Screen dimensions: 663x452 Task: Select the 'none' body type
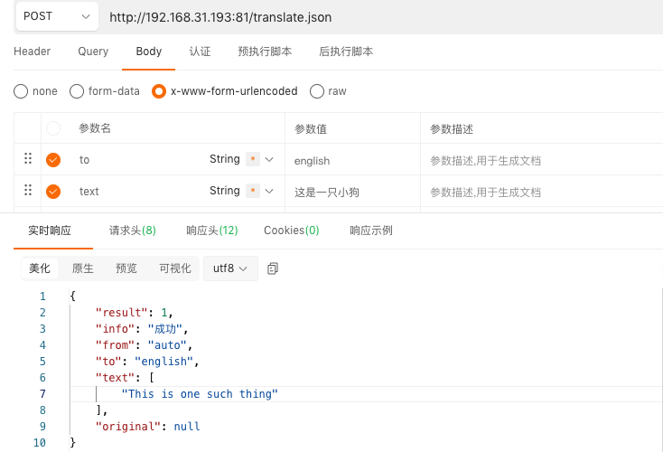(21, 91)
